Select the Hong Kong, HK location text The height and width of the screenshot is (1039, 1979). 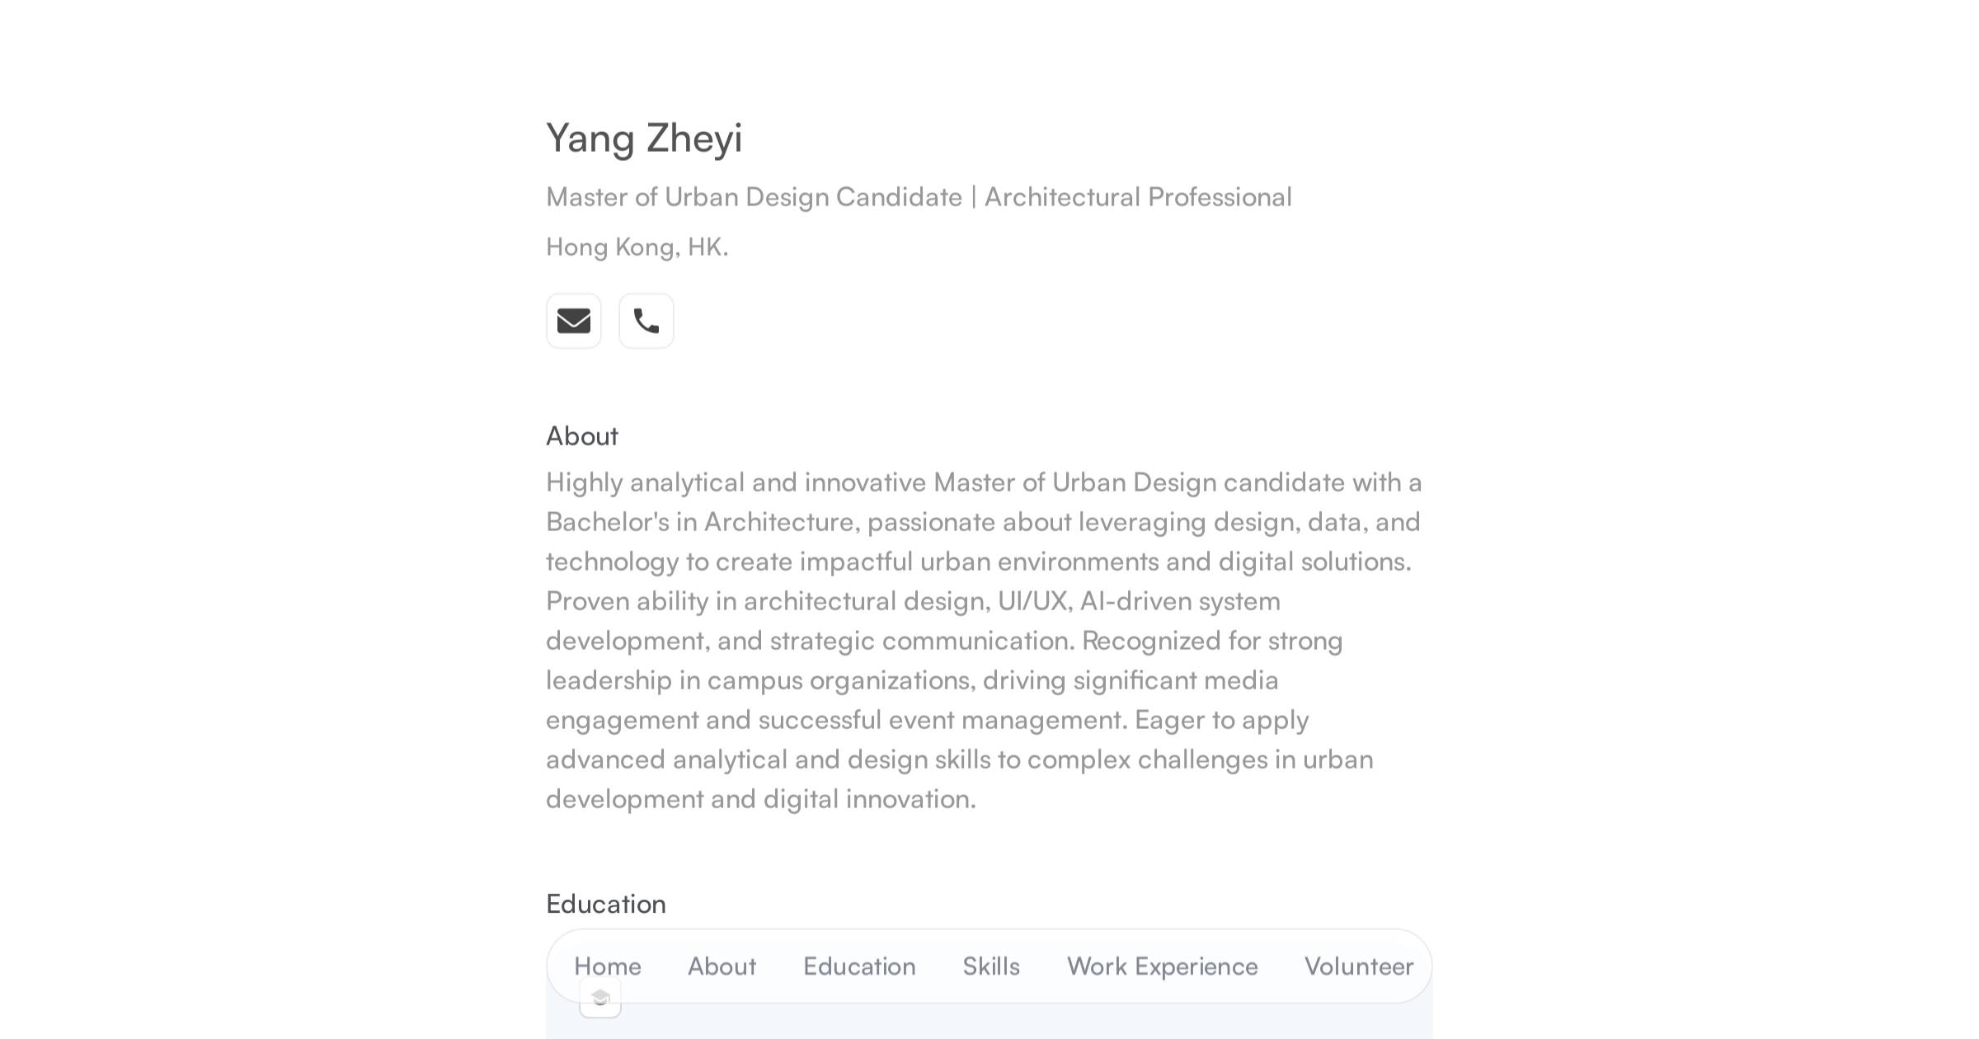click(637, 246)
